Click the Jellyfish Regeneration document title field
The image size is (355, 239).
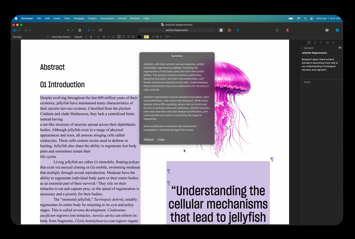[177, 30]
